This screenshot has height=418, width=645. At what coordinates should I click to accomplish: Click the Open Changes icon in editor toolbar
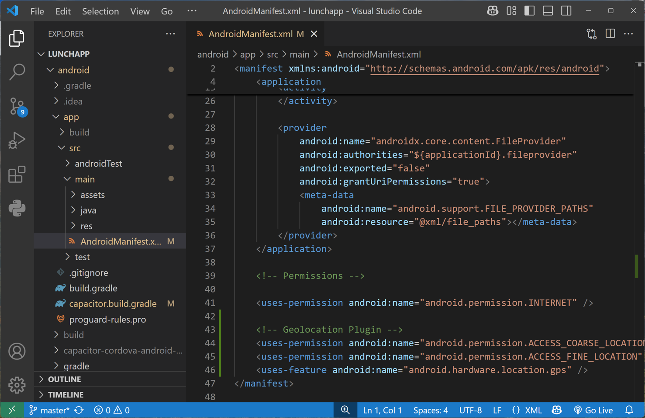(x=591, y=34)
